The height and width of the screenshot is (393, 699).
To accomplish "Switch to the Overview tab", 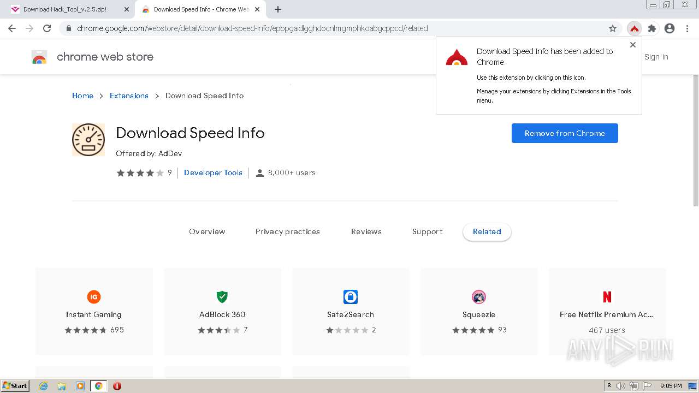I will pos(207,231).
